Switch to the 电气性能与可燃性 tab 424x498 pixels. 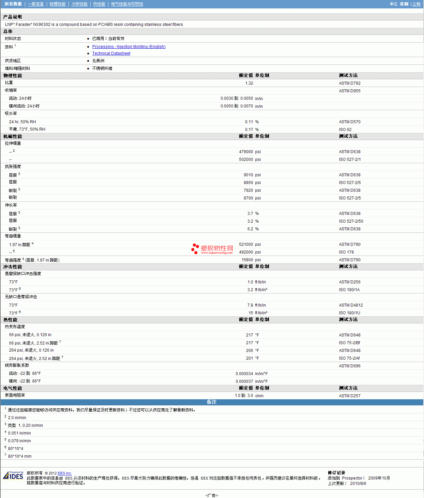(127, 4)
